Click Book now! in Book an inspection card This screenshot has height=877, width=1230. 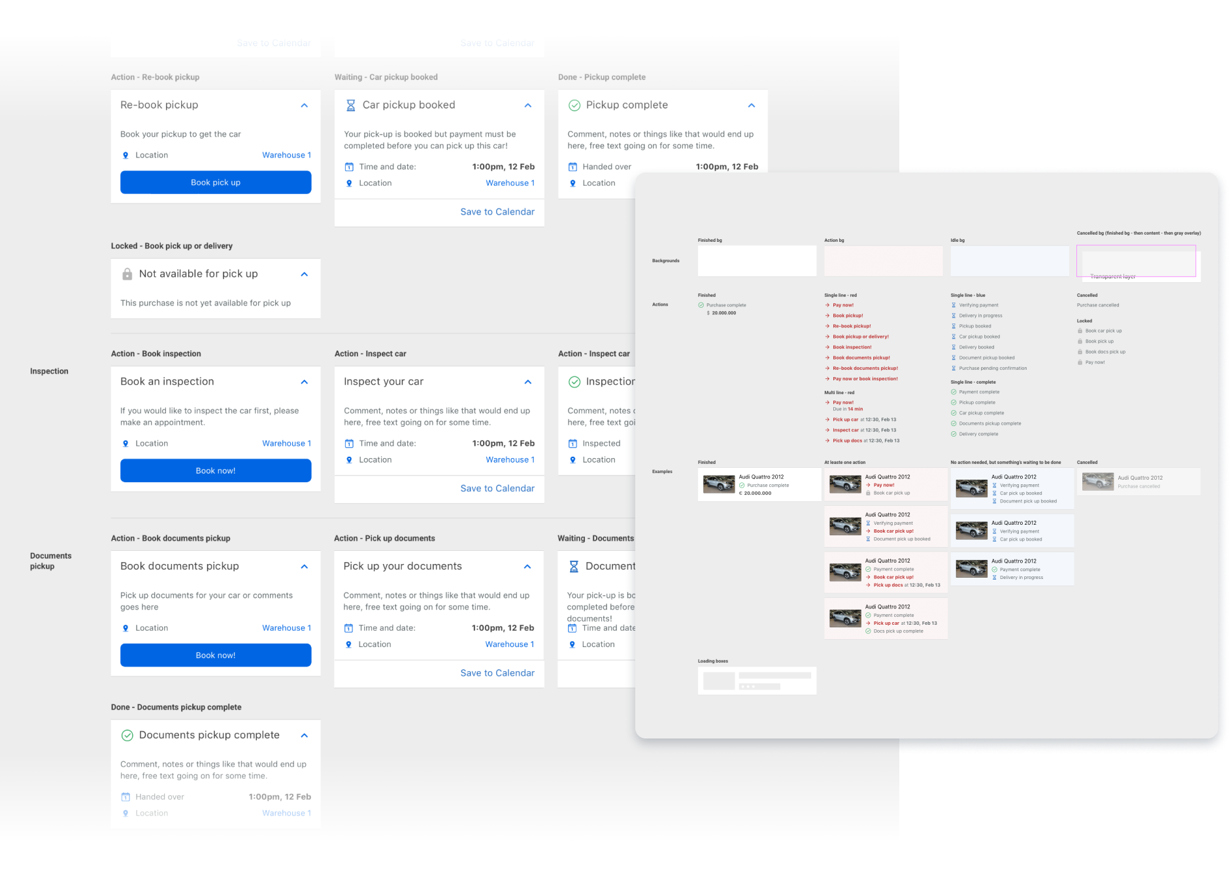click(x=216, y=471)
